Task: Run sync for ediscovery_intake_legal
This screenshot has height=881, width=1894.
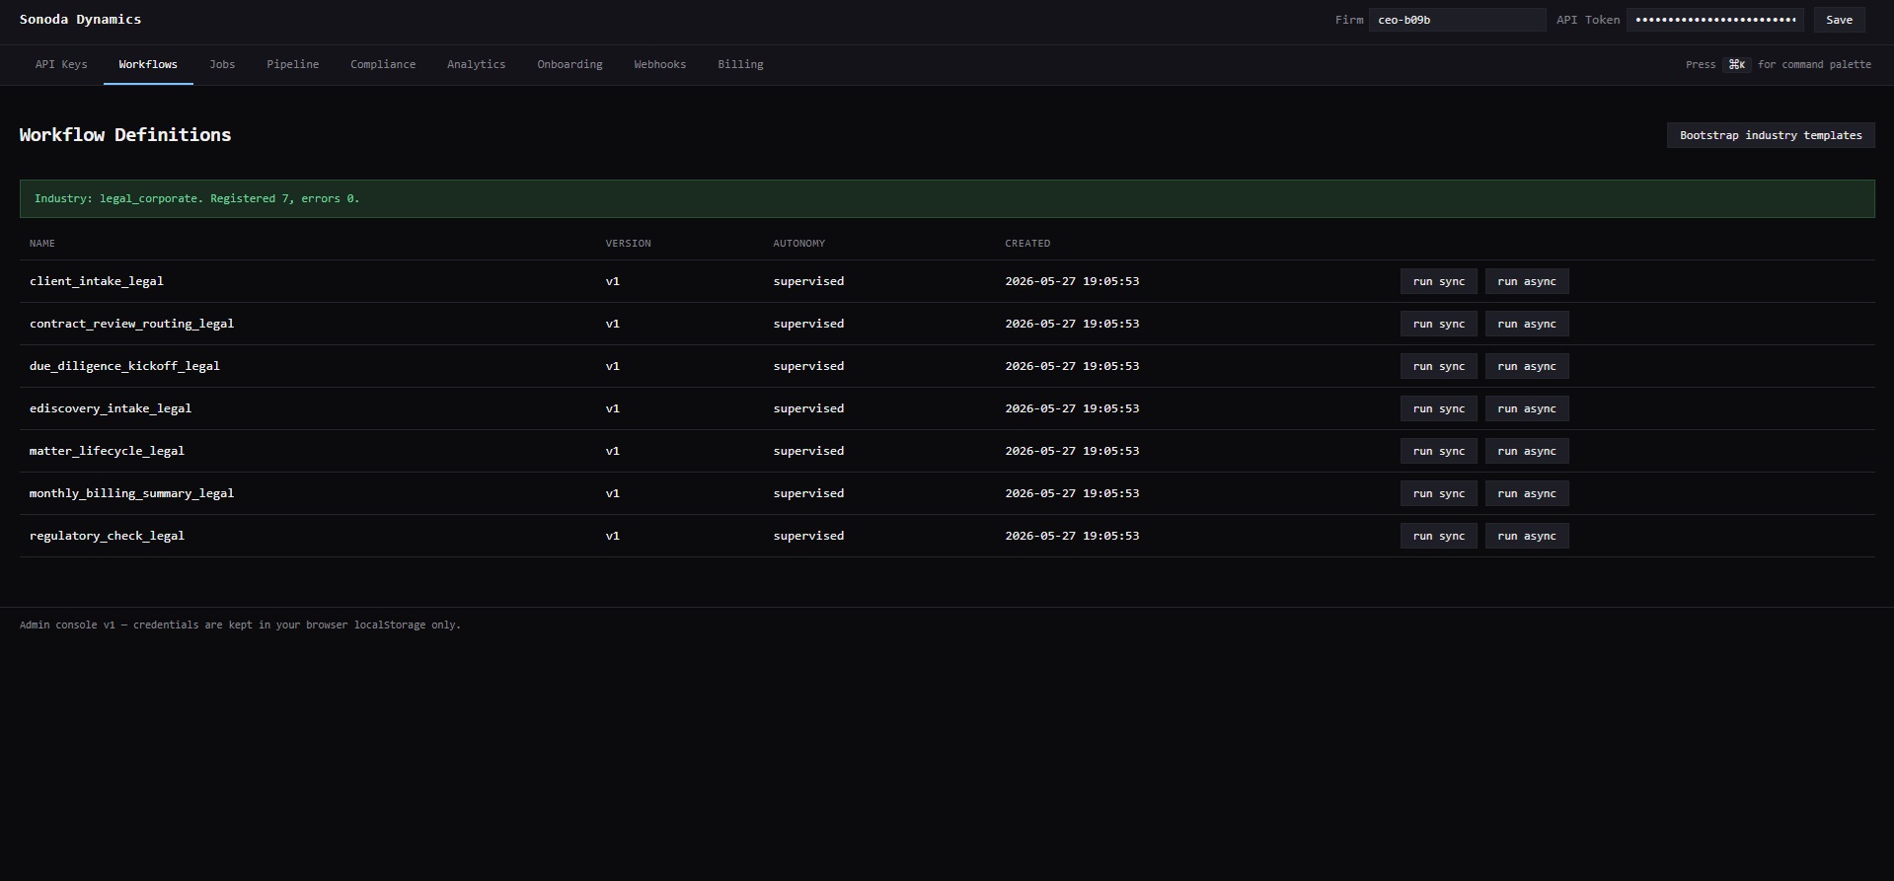Action: (x=1438, y=408)
